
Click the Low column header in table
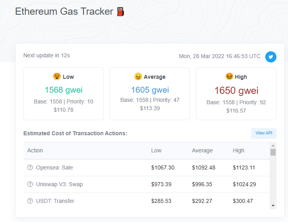point(156,150)
